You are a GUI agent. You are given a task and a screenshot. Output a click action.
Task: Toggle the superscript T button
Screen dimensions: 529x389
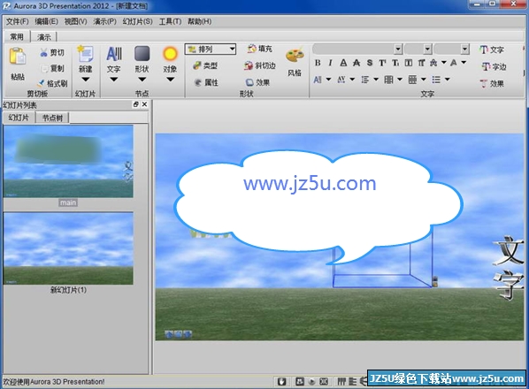tap(382, 63)
